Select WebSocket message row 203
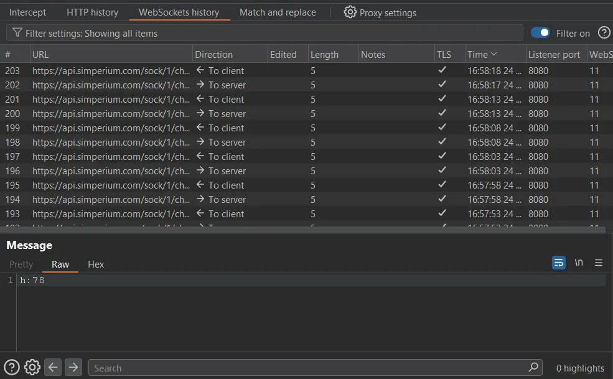Screen dimensions: 613x379 [x=112, y=70]
